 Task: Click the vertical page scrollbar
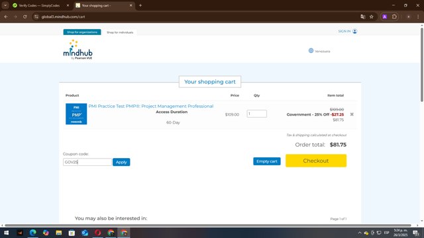pos(421,65)
